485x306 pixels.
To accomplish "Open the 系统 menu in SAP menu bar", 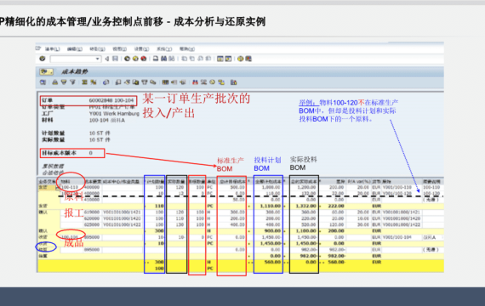I will click(x=164, y=49).
